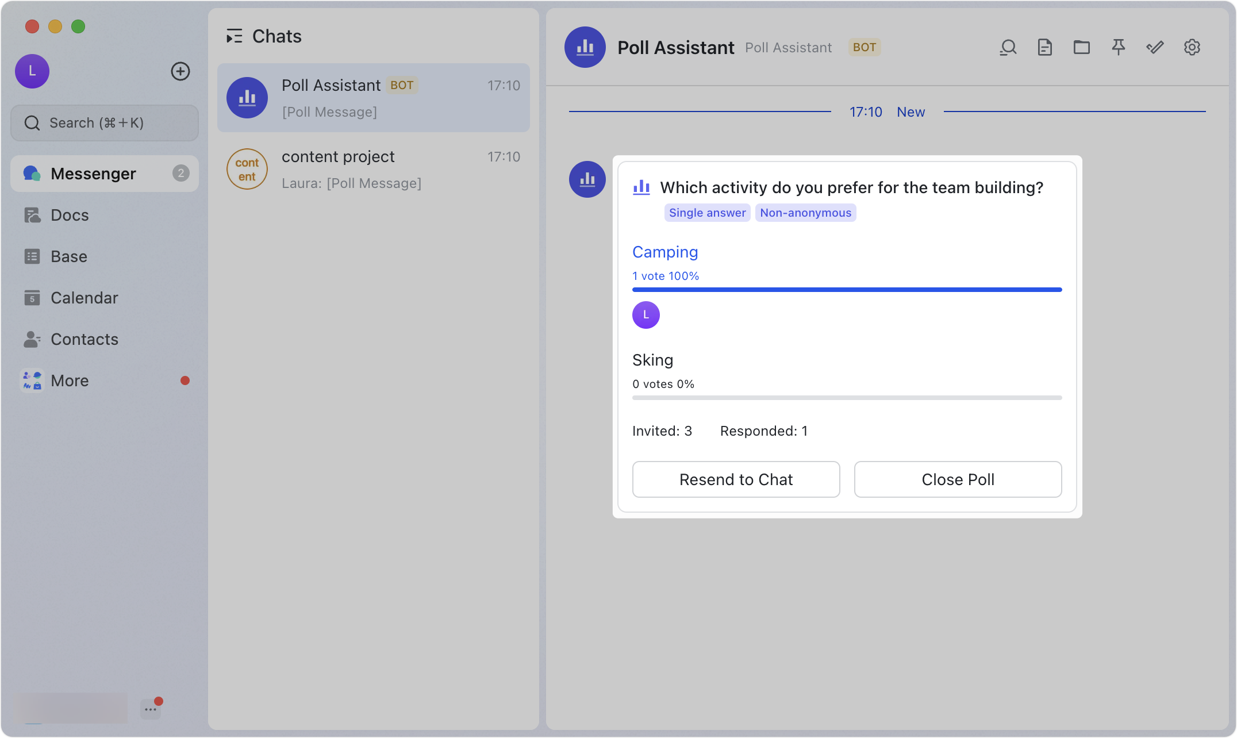1237x738 pixels.
Task: Open the bottom ellipsis menu with red dot
Action: point(151,709)
